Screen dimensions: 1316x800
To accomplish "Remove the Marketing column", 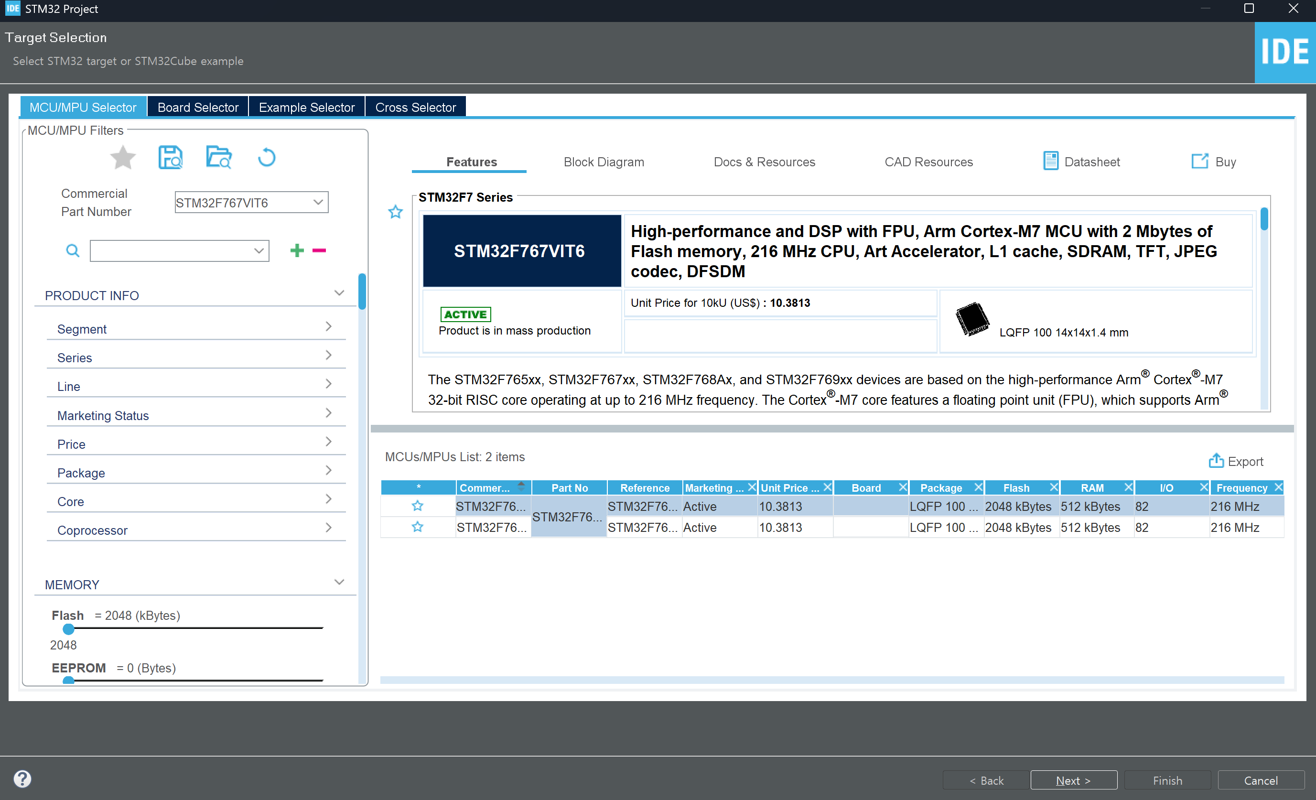I will click(x=752, y=487).
